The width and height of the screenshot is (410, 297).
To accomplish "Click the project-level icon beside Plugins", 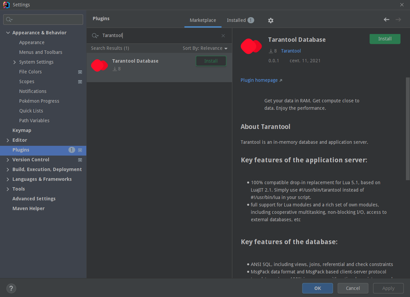I will tap(80, 150).
